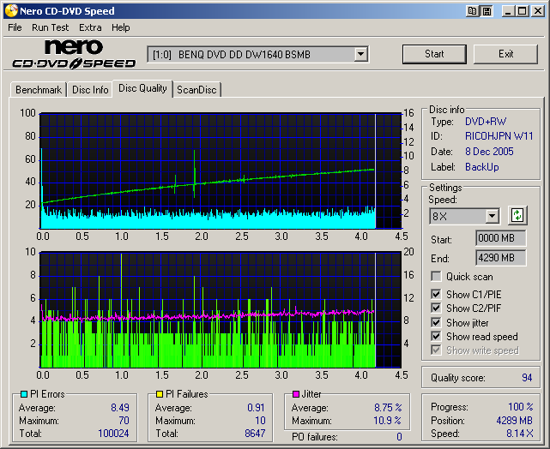Click the Exit button

[505, 54]
